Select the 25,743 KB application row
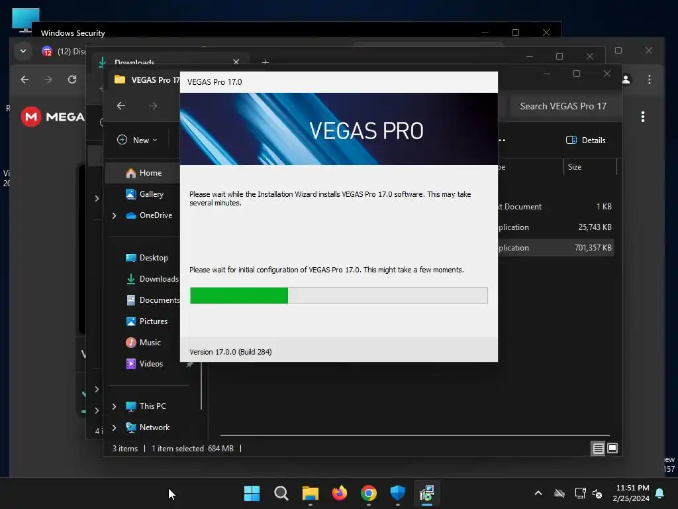 pyautogui.click(x=556, y=227)
